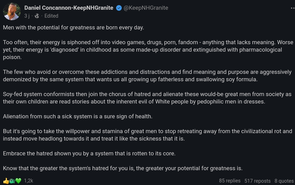Click the first line about men born every day
This screenshot has height=185, width=295.
click(x=73, y=27)
